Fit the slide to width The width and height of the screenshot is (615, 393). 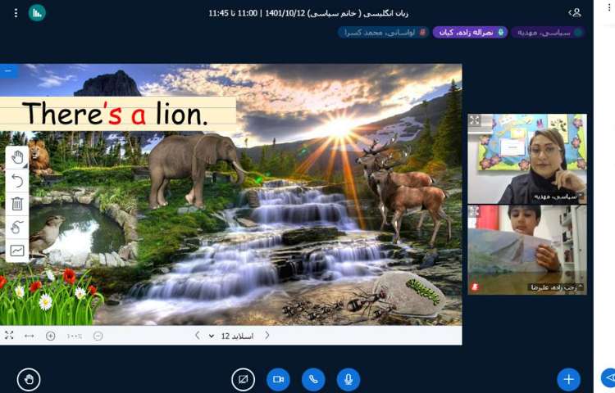30,336
